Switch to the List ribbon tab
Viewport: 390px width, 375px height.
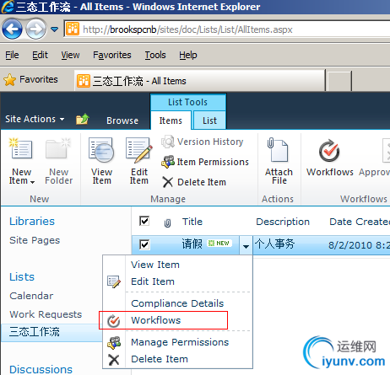(x=209, y=121)
